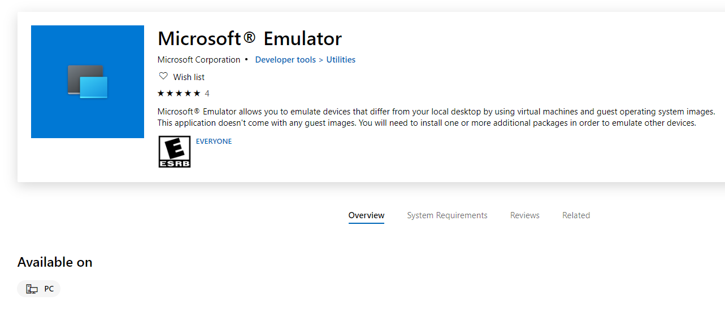Go to the Related tab

[x=576, y=215]
